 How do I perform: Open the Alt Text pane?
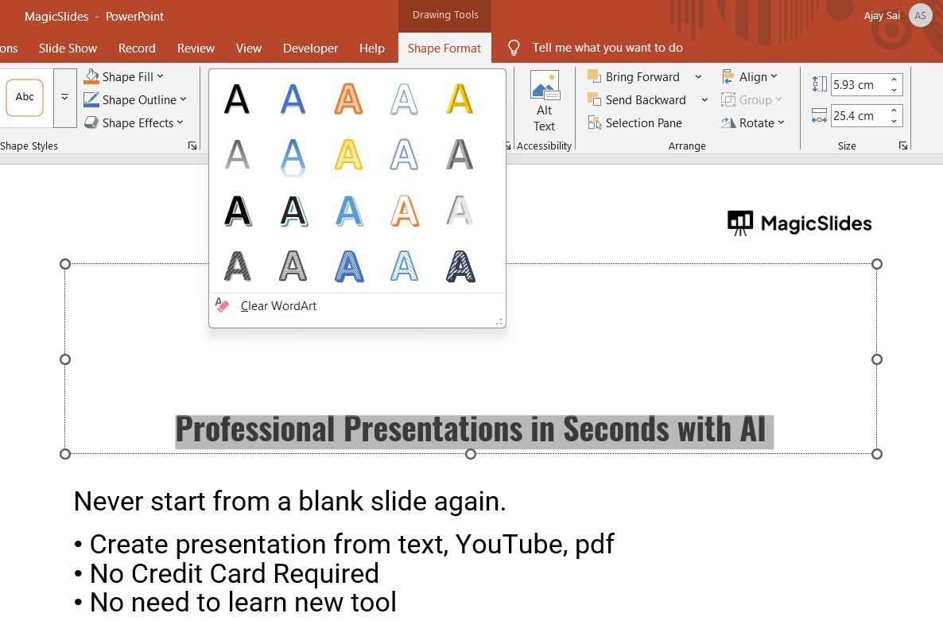pyautogui.click(x=545, y=103)
